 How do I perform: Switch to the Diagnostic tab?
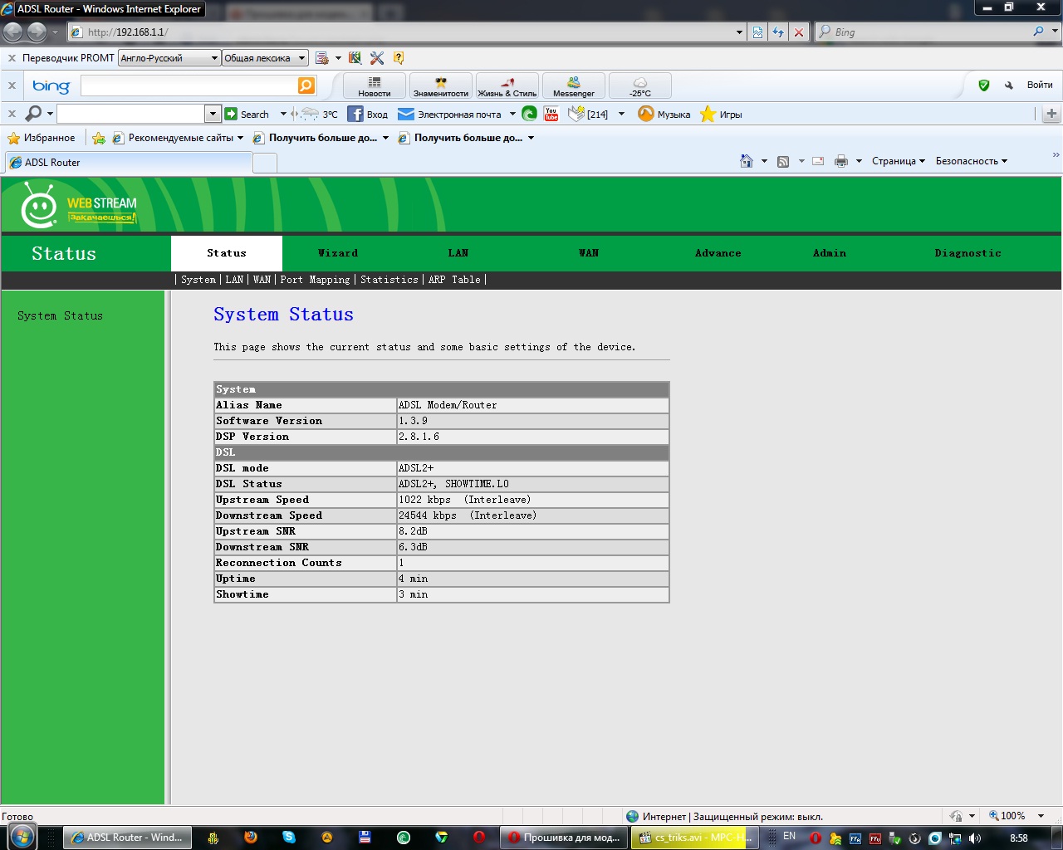point(967,253)
